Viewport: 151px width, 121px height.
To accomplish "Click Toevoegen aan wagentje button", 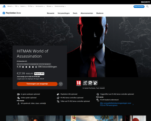I will tap(37, 84).
